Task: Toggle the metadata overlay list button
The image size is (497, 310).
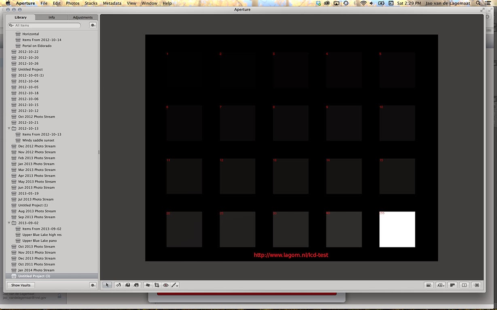Action: coord(476,285)
